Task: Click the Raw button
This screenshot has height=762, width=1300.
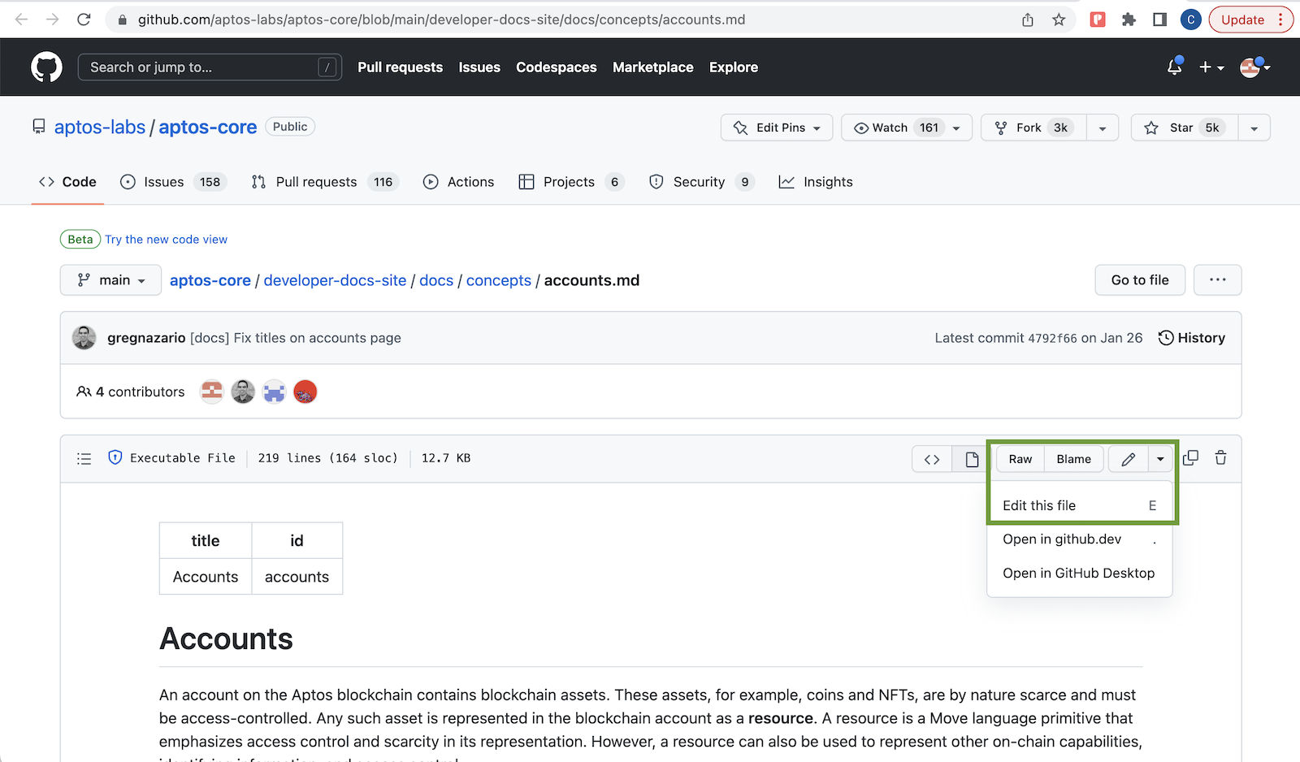Action: [1020, 459]
